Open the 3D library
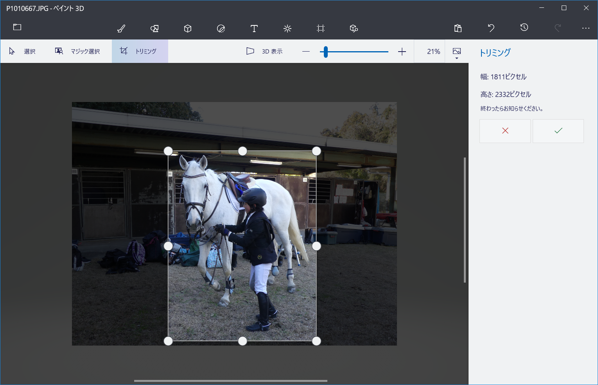 pyautogui.click(x=354, y=29)
